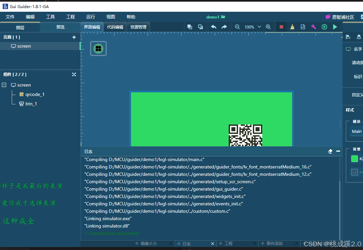
Task: Switch to the 界面编辑 tab
Action: [92, 27]
